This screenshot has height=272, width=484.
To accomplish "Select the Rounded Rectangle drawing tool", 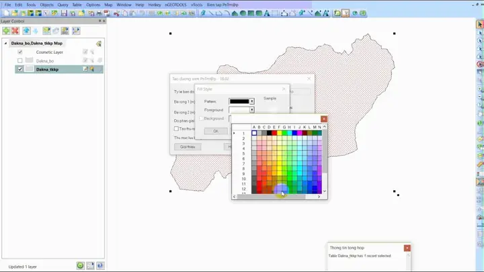I will click(x=259, y=13).
